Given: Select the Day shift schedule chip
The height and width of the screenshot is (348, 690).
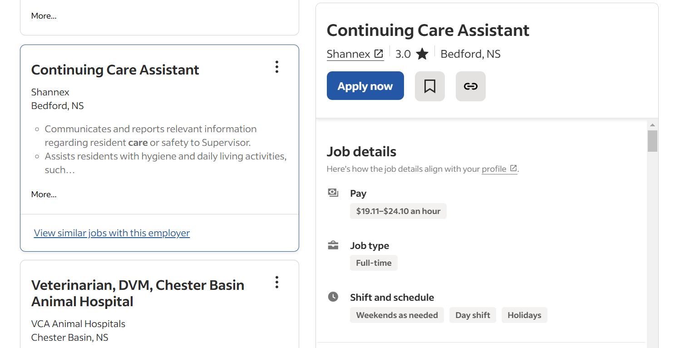Looking at the screenshot, I should point(473,315).
